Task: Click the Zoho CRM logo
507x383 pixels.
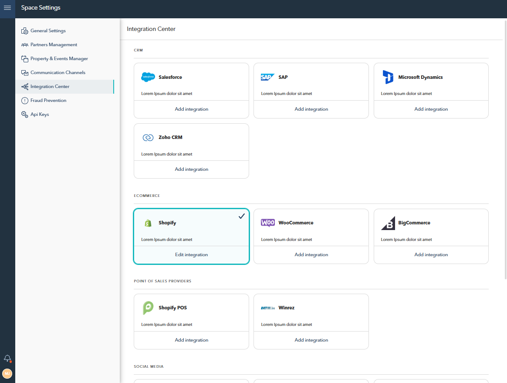Action: (x=148, y=138)
